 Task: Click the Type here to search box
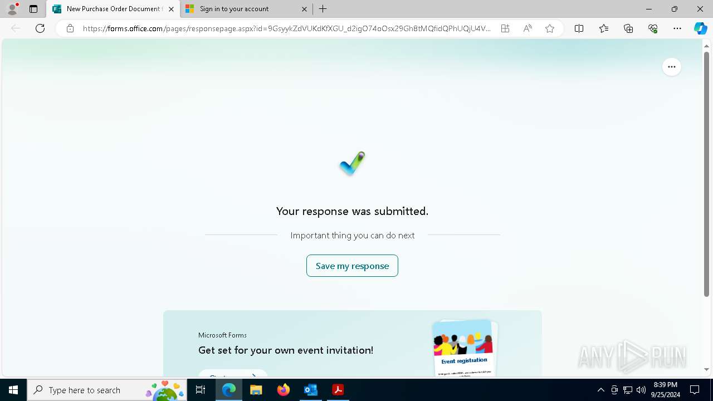click(107, 390)
